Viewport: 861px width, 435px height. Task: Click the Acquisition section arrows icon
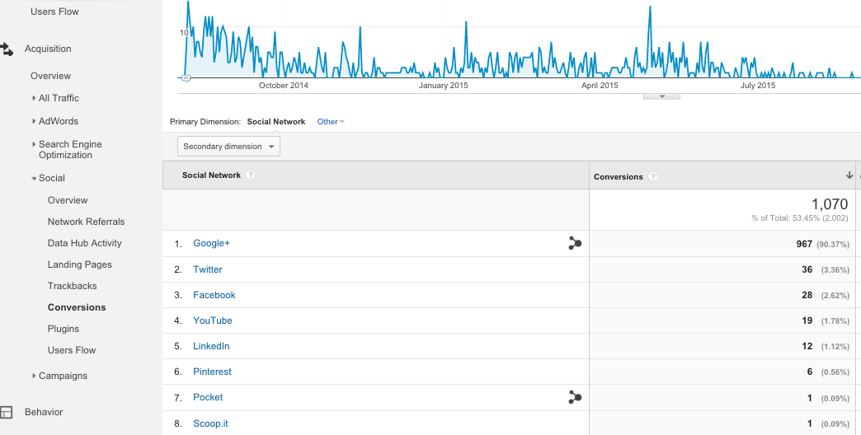[7, 49]
